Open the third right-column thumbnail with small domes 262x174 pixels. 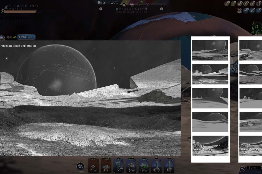pos(251,98)
